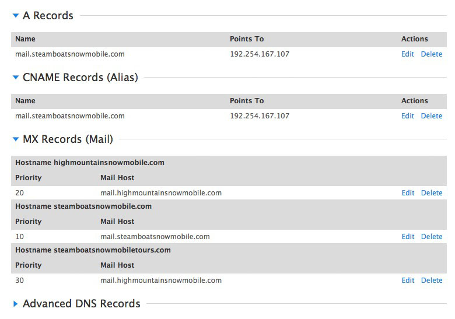Delete the A record pointing to 192.254.167.107
The height and width of the screenshot is (319, 455).
pyautogui.click(x=432, y=54)
